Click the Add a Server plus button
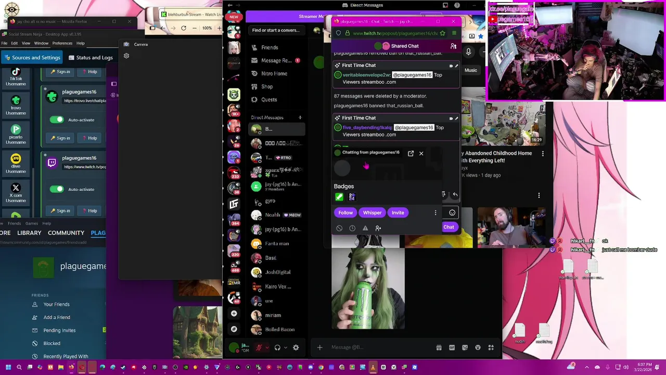The height and width of the screenshot is (375, 666). 234,314
